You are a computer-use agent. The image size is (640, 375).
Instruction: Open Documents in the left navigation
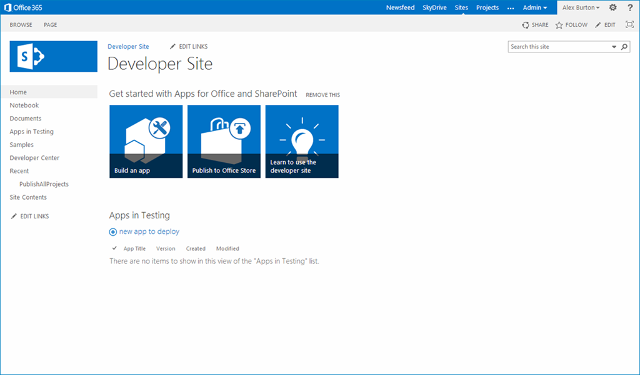[x=25, y=118]
